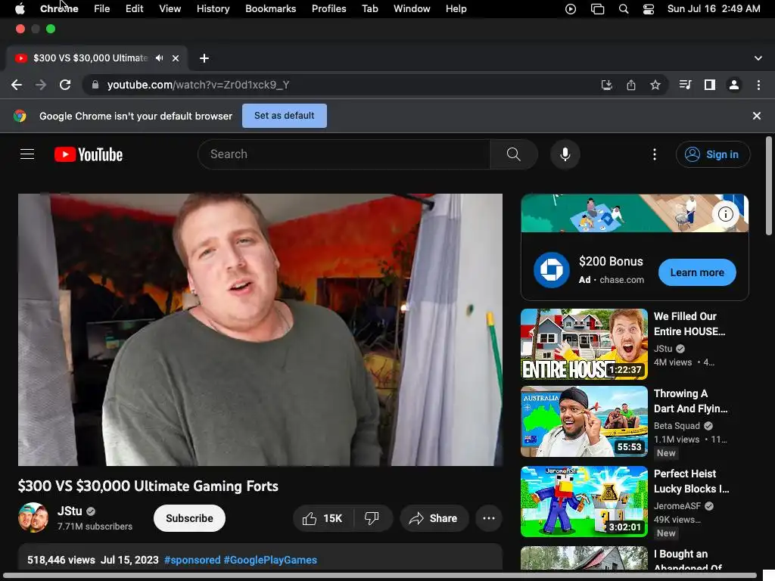Bookmark this page with star icon
Viewport: 775px width, 581px height.
[655, 85]
